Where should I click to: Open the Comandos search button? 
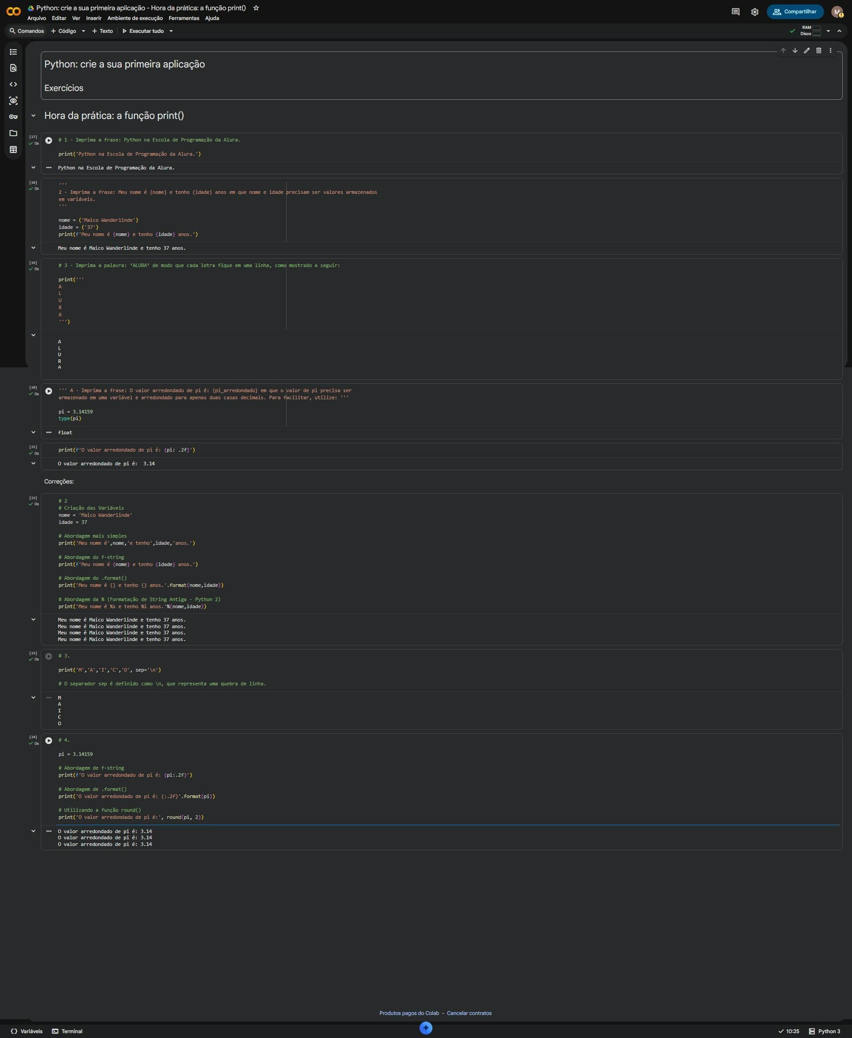coord(27,31)
